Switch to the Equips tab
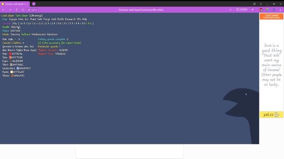Viewport: 284px width, 159px height. click(13, 19)
